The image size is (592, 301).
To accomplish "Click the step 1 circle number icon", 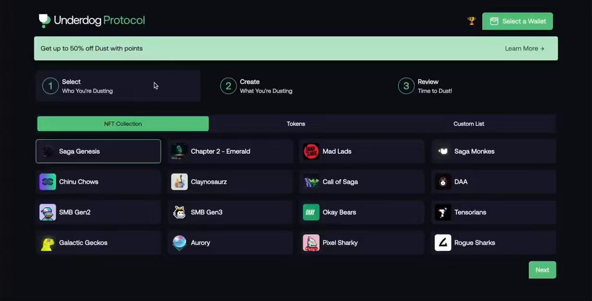I will [x=50, y=86].
